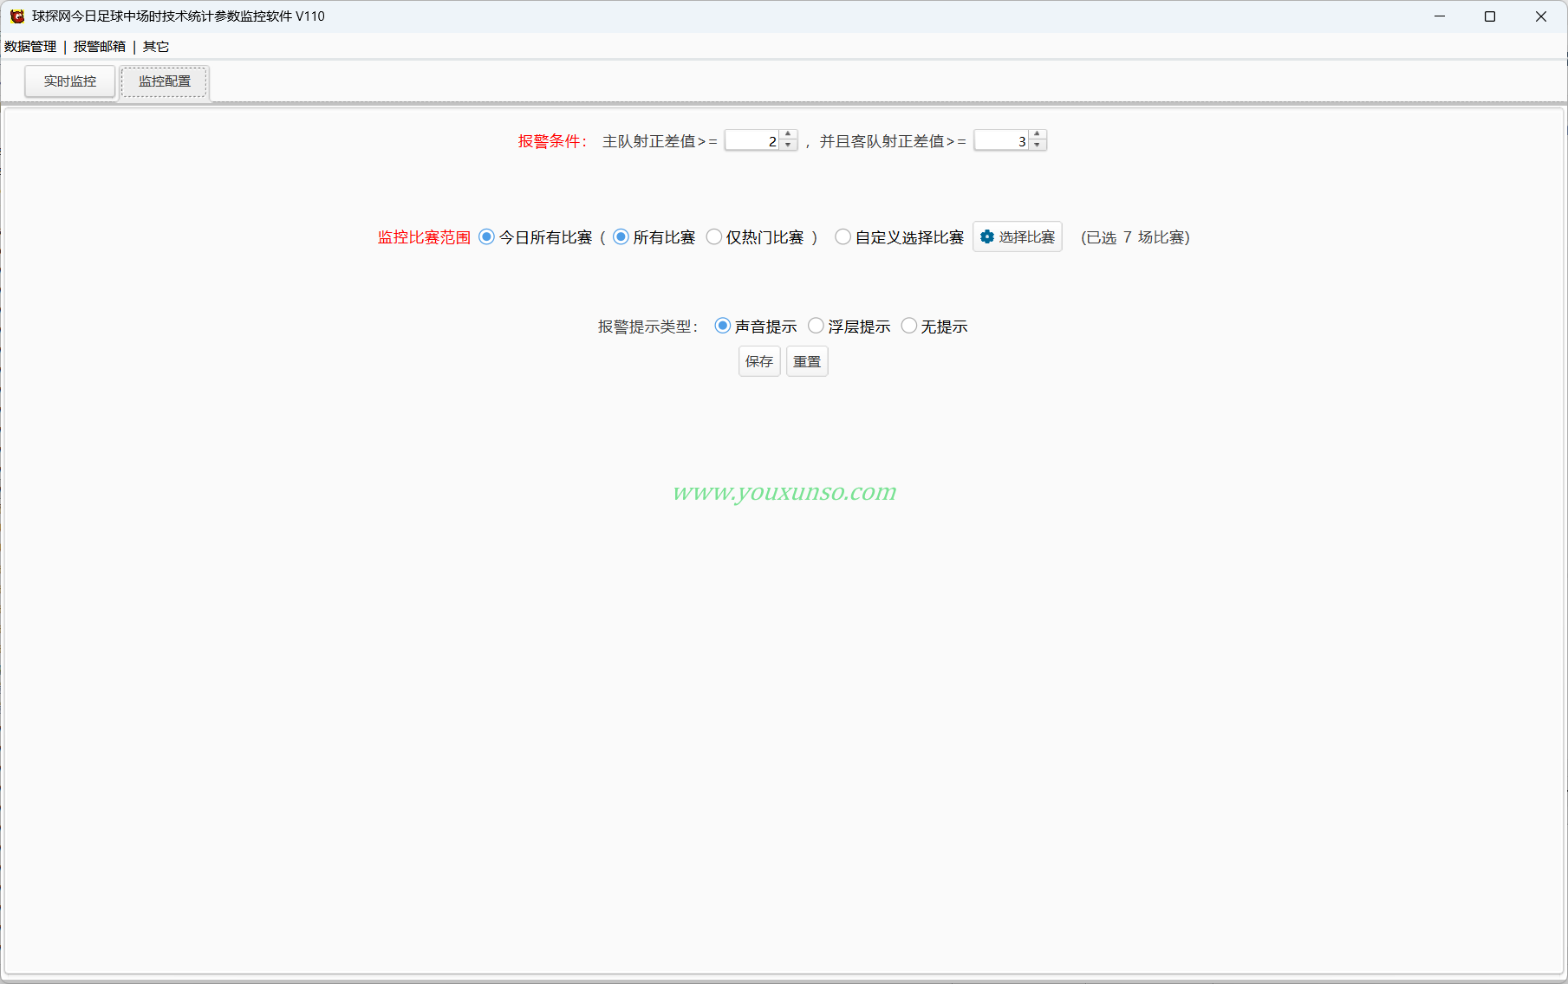Viewport: 1568px width, 984px height.
Task: Click the 已选 7 场比赛 text
Action: (x=1135, y=237)
